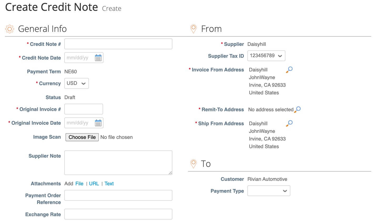
Task: Click Choose File to attach an image scan
Action: [82, 137]
